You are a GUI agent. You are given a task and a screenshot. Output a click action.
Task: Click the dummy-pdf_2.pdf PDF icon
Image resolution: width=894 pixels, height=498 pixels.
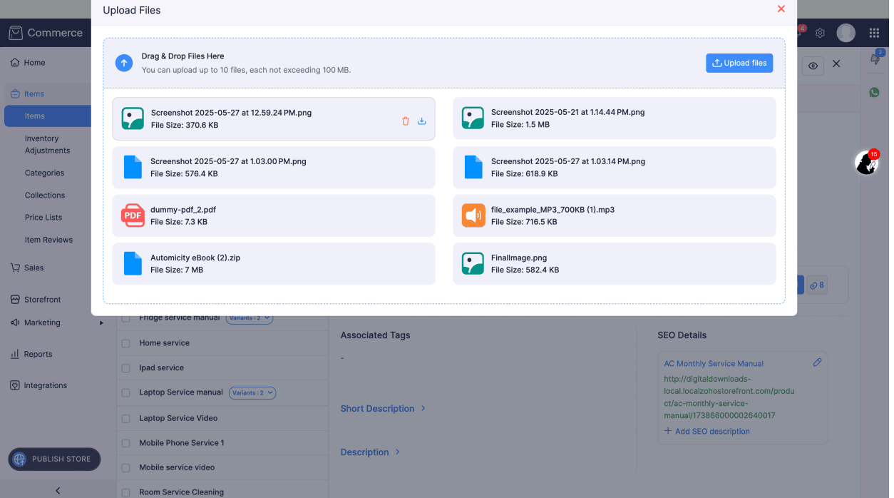coord(133,215)
